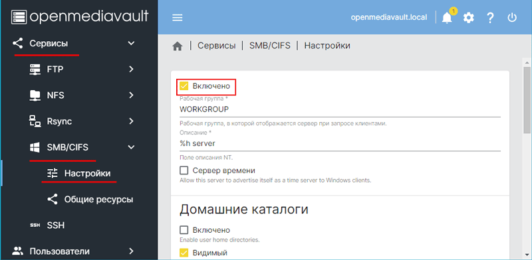Click the Поле описания NT. hint
The width and height of the screenshot is (532, 260).
pos(207,157)
